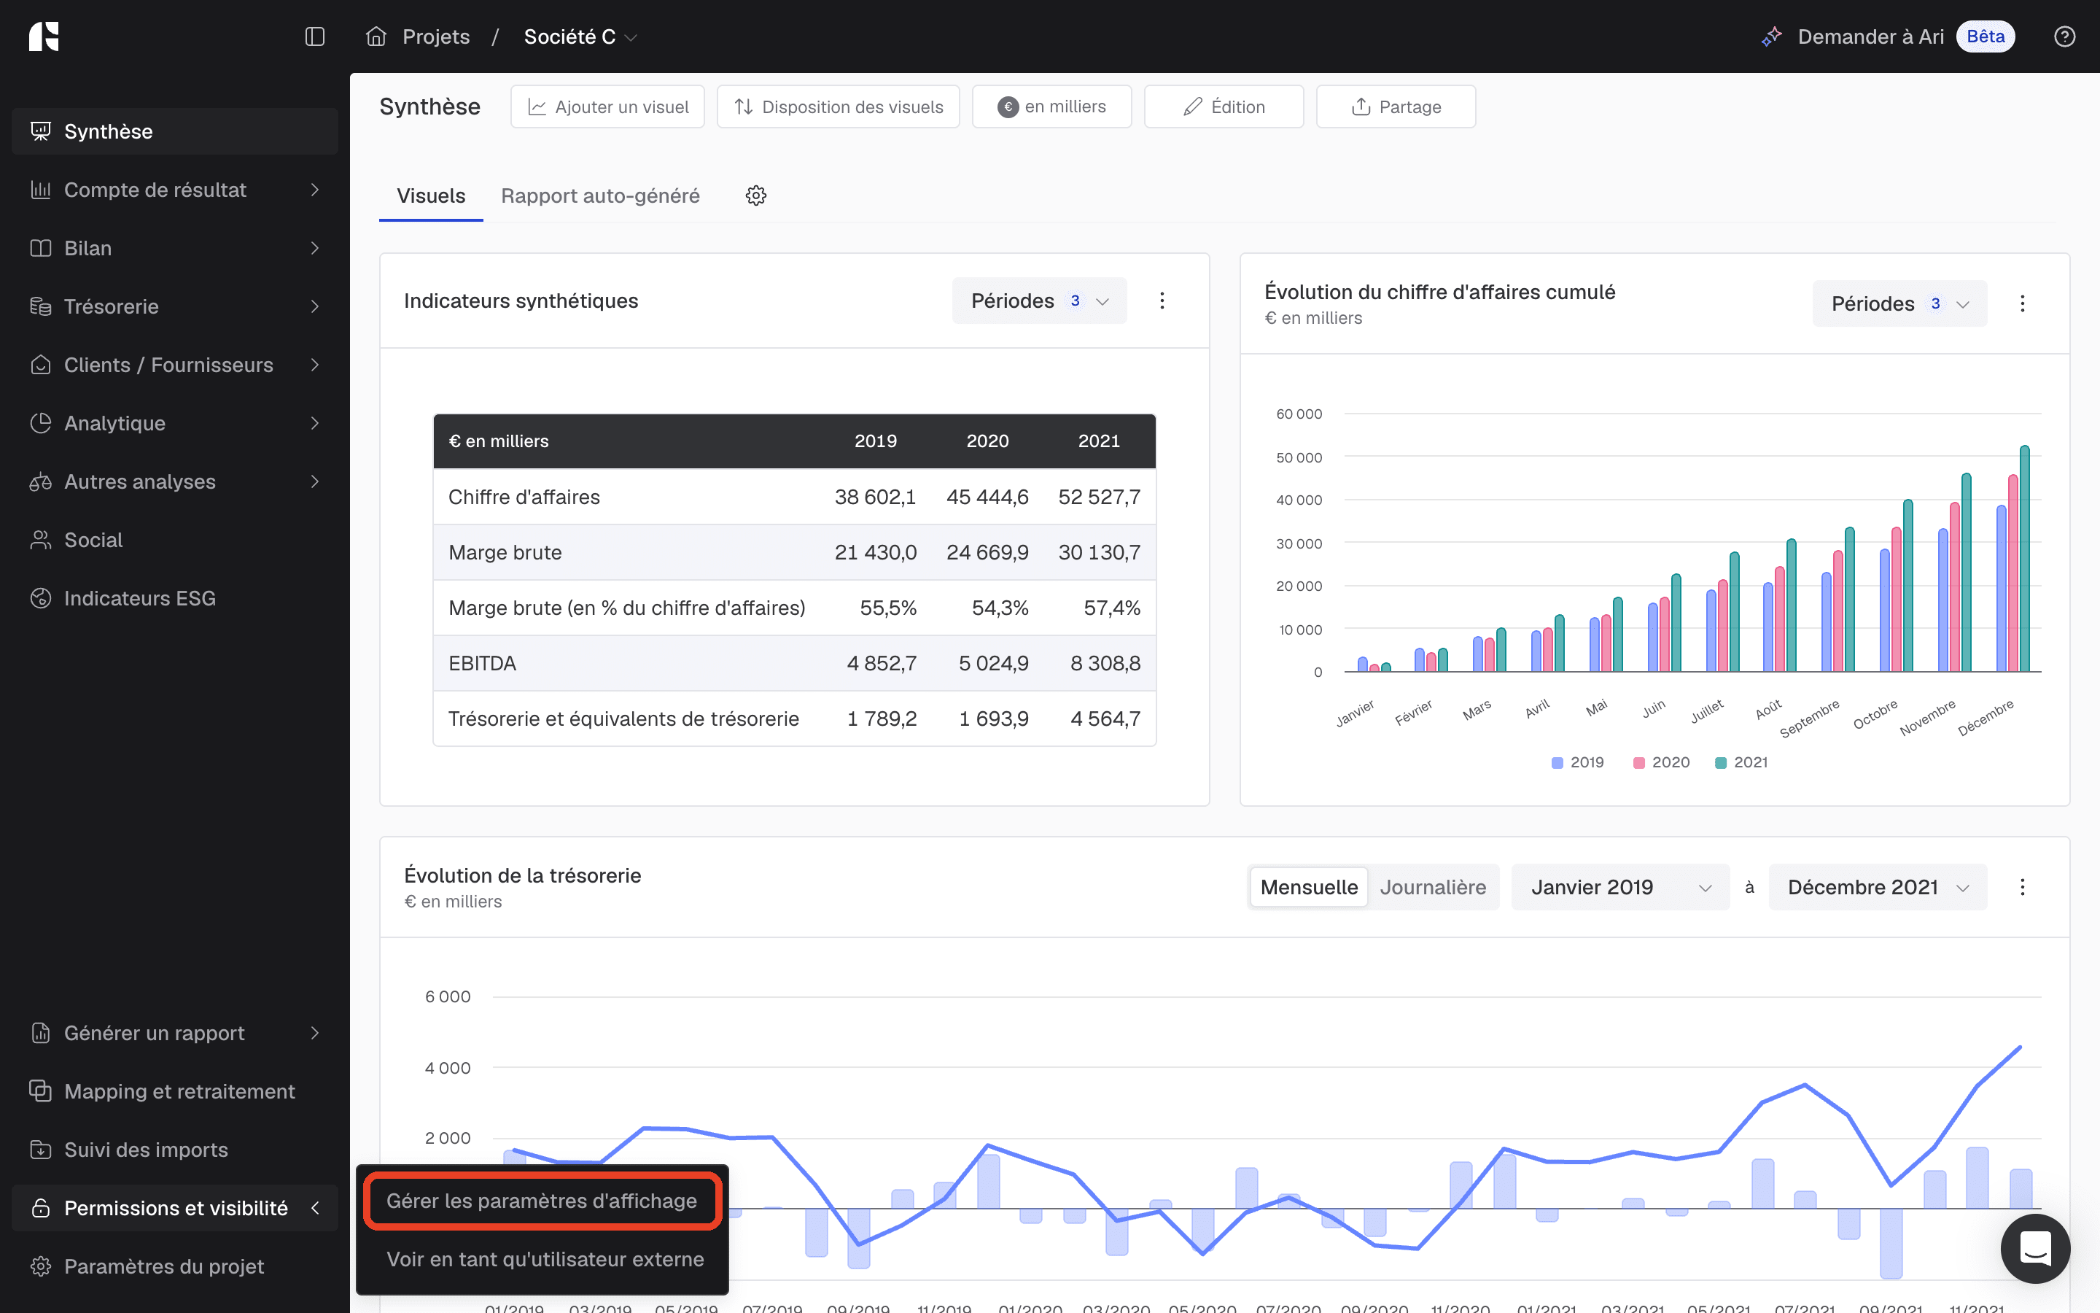
Task: Open visuals settings gear icon
Action: coord(756,195)
